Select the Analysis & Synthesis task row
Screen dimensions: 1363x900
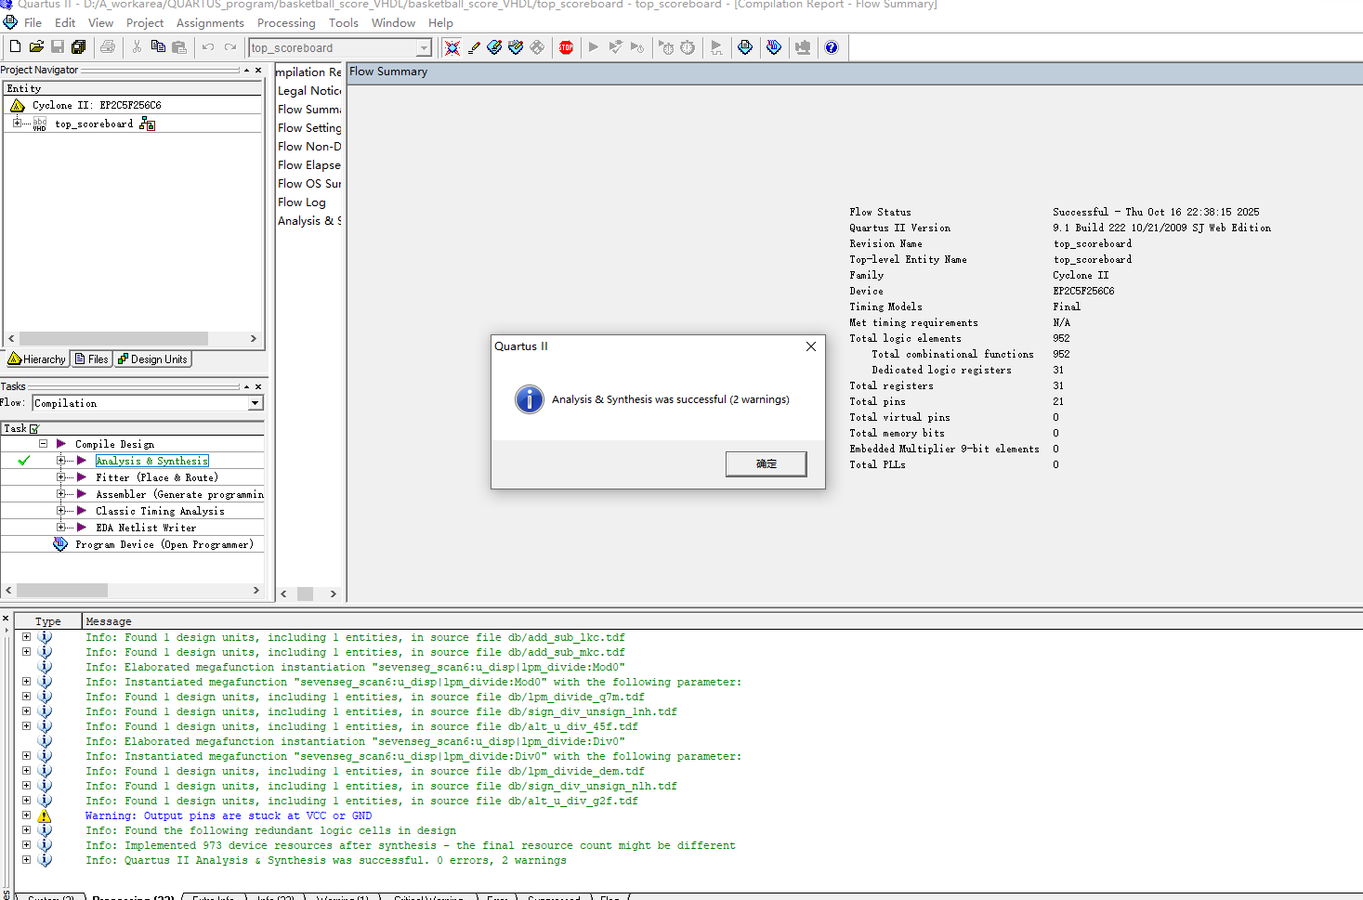coord(152,461)
